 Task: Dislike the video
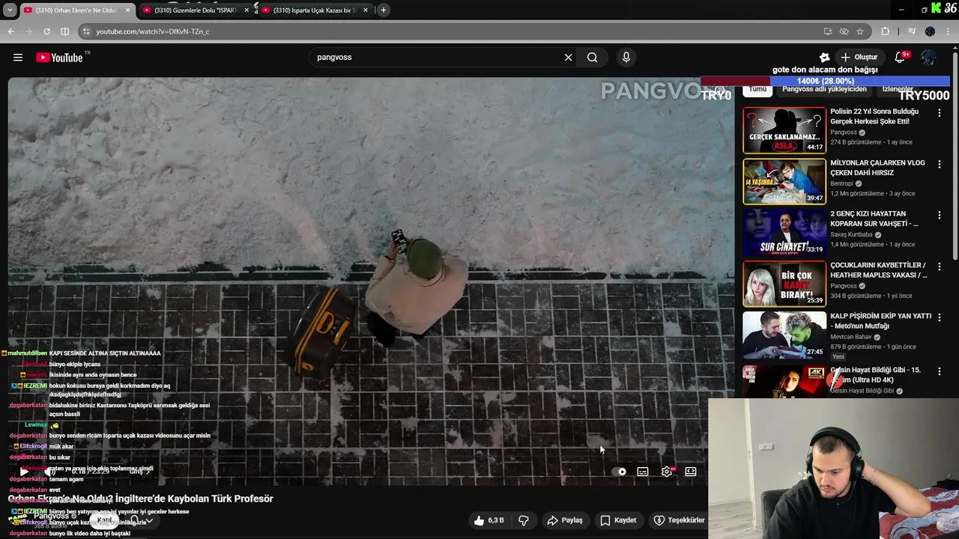[x=524, y=520]
